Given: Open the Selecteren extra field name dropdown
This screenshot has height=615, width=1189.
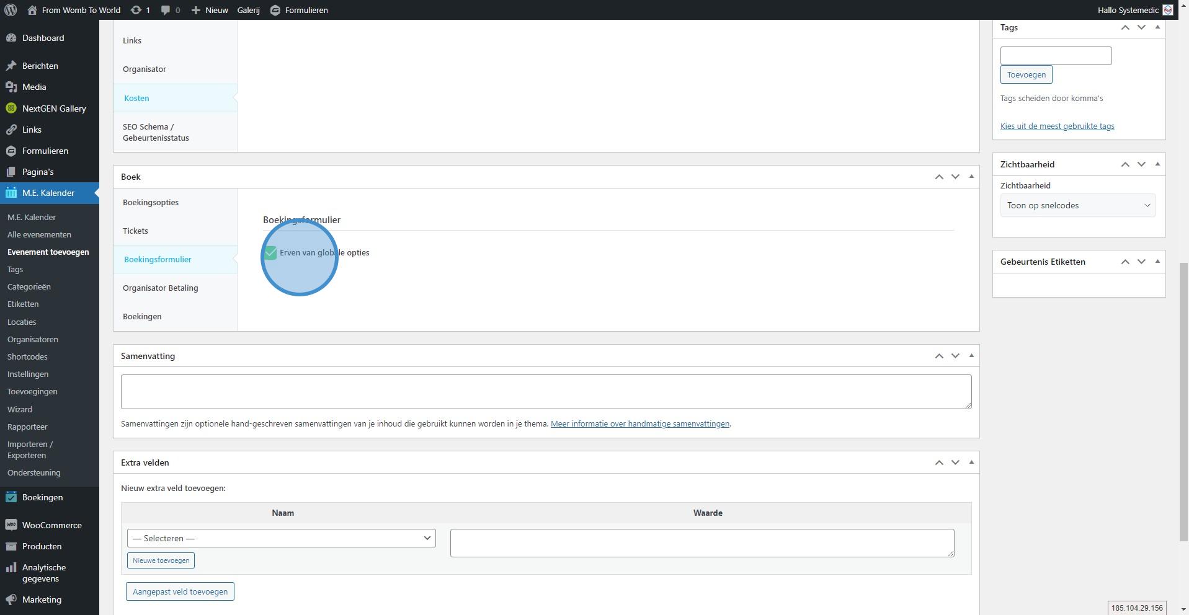Looking at the screenshot, I should pos(281,538).
